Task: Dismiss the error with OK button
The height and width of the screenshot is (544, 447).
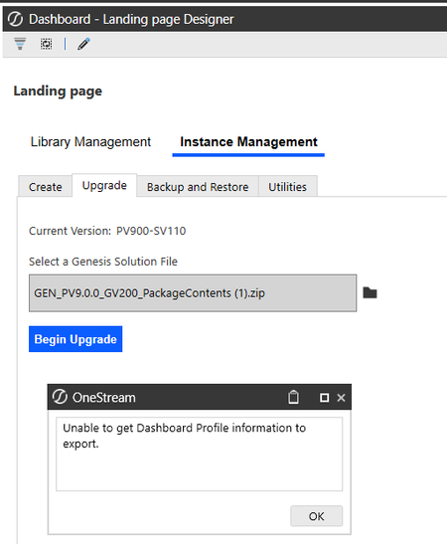Action: point(316,516)
